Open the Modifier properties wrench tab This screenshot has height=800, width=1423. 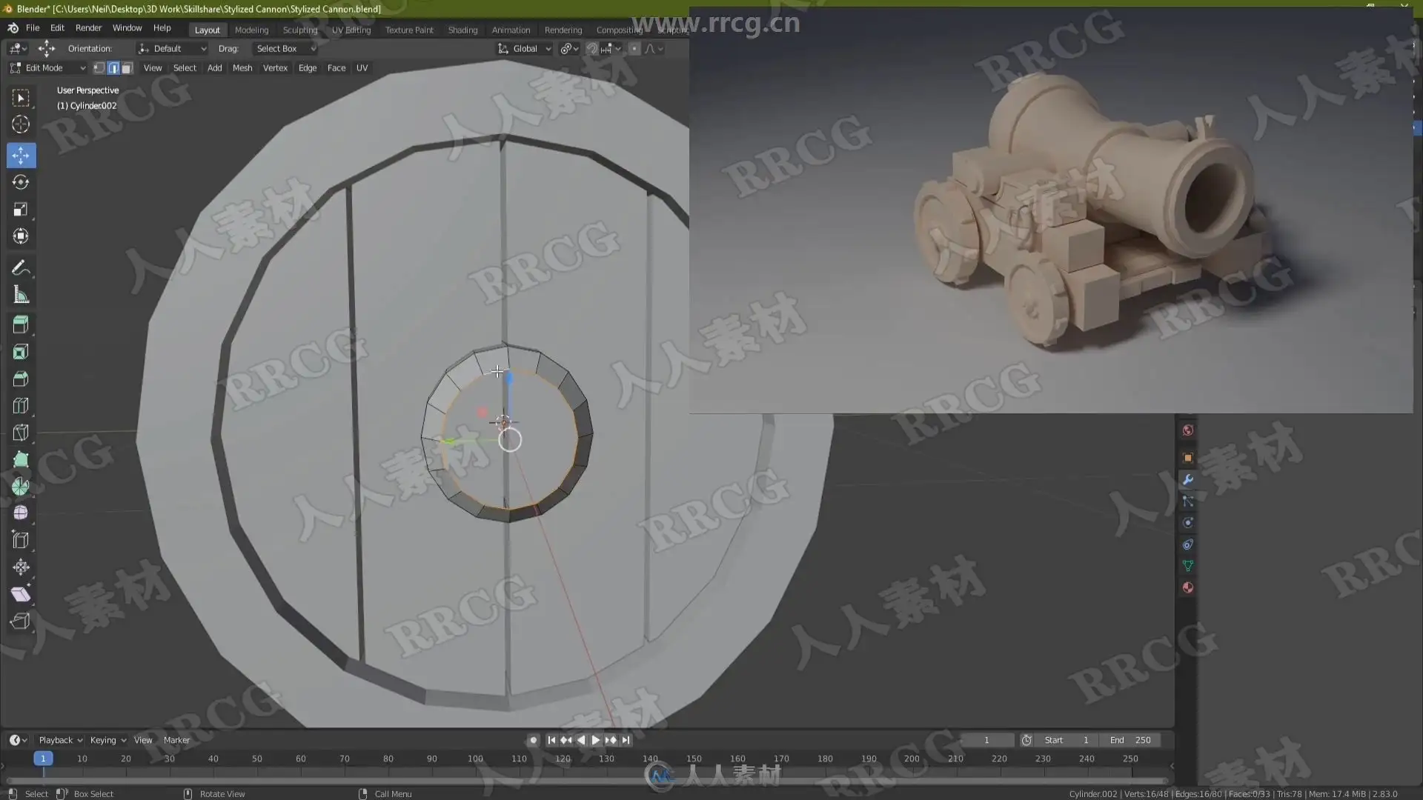(1187, 480)
